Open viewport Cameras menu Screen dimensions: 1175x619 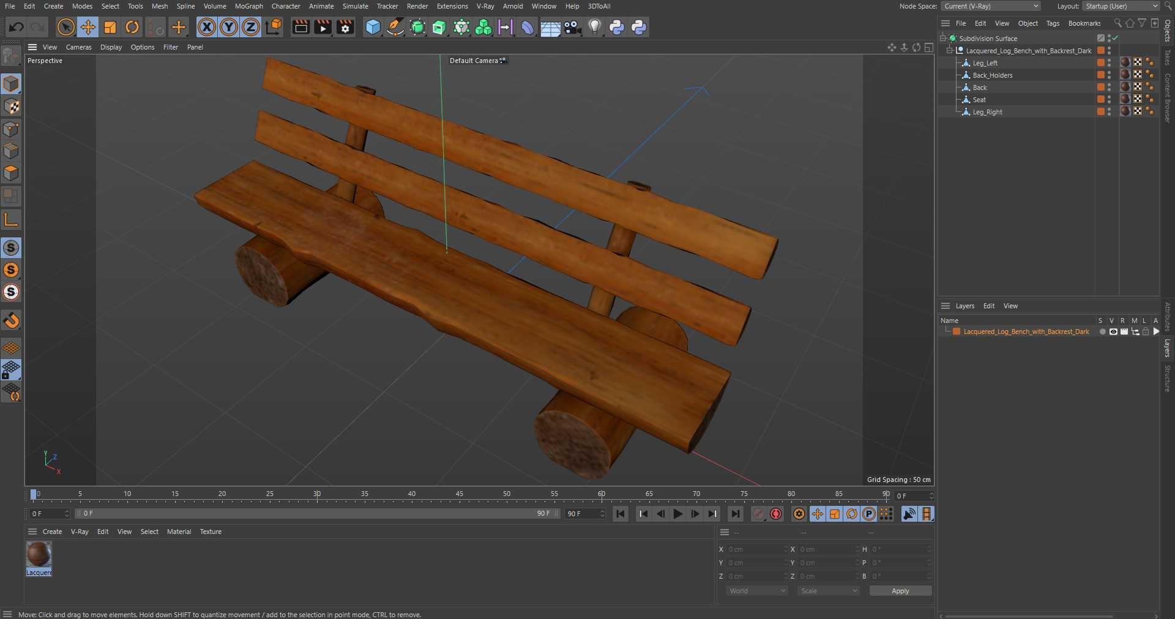click(78, 47)
